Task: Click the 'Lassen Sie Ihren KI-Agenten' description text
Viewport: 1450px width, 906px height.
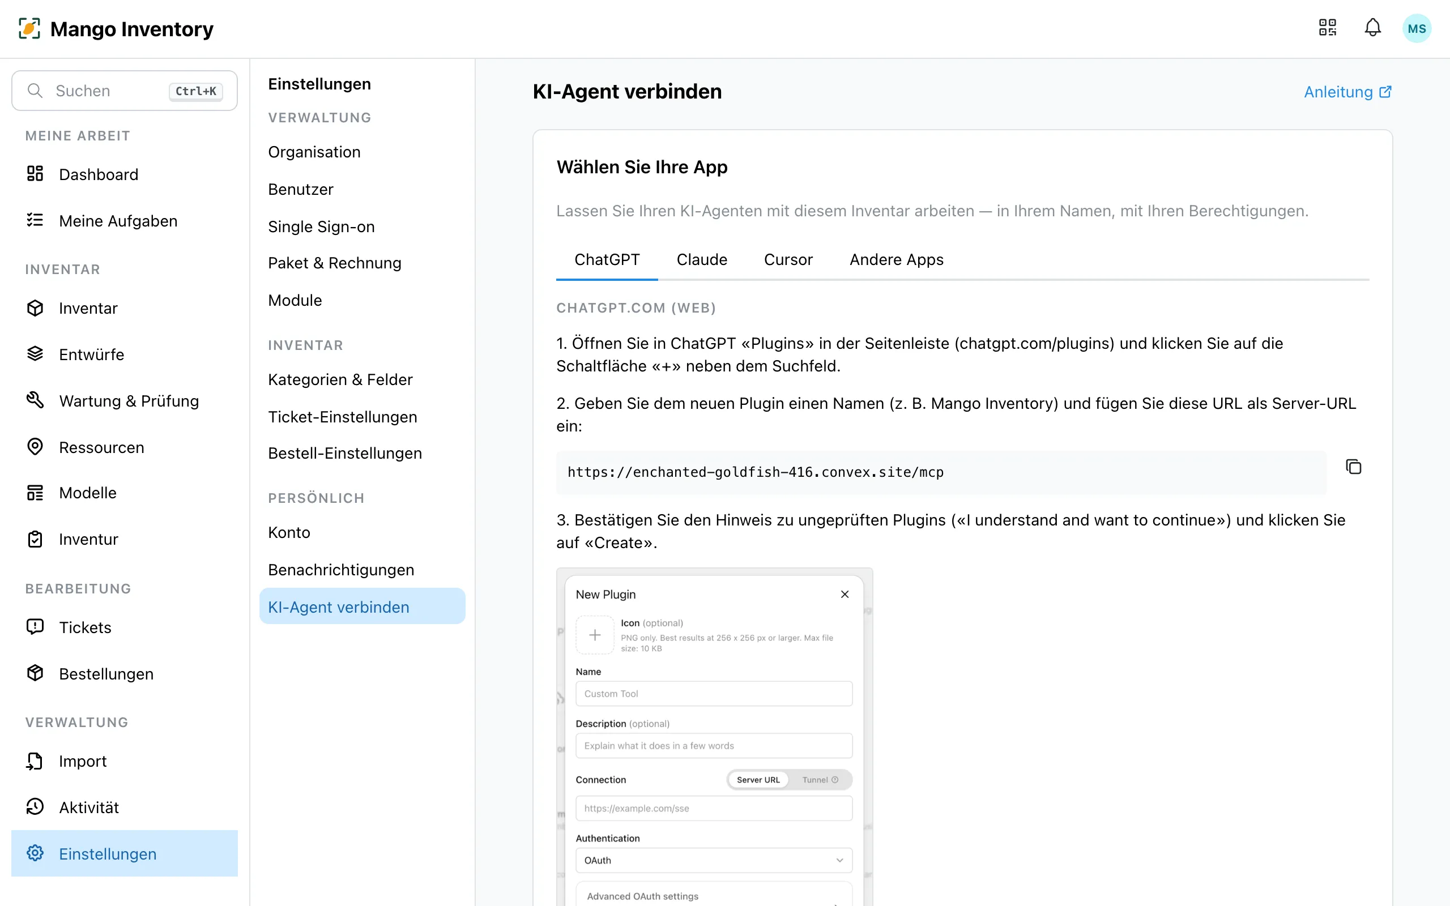Action: (x=932, y=211)
